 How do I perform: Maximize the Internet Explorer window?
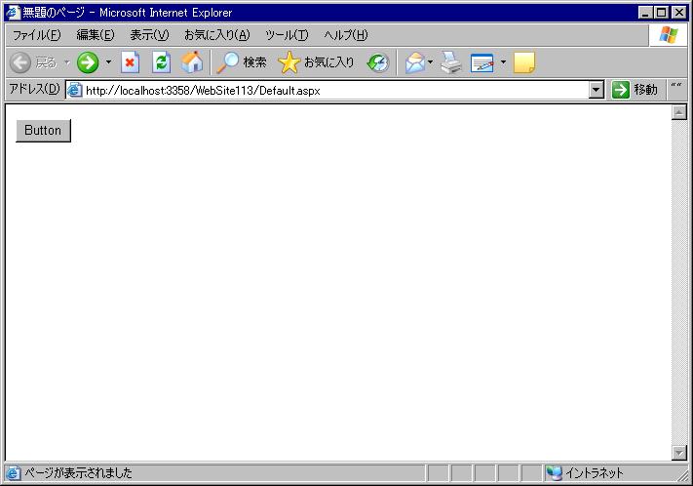click(x=661, y=13)
